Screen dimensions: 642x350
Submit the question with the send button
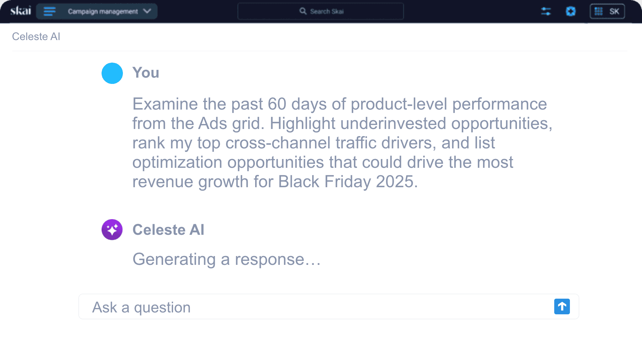562,307
